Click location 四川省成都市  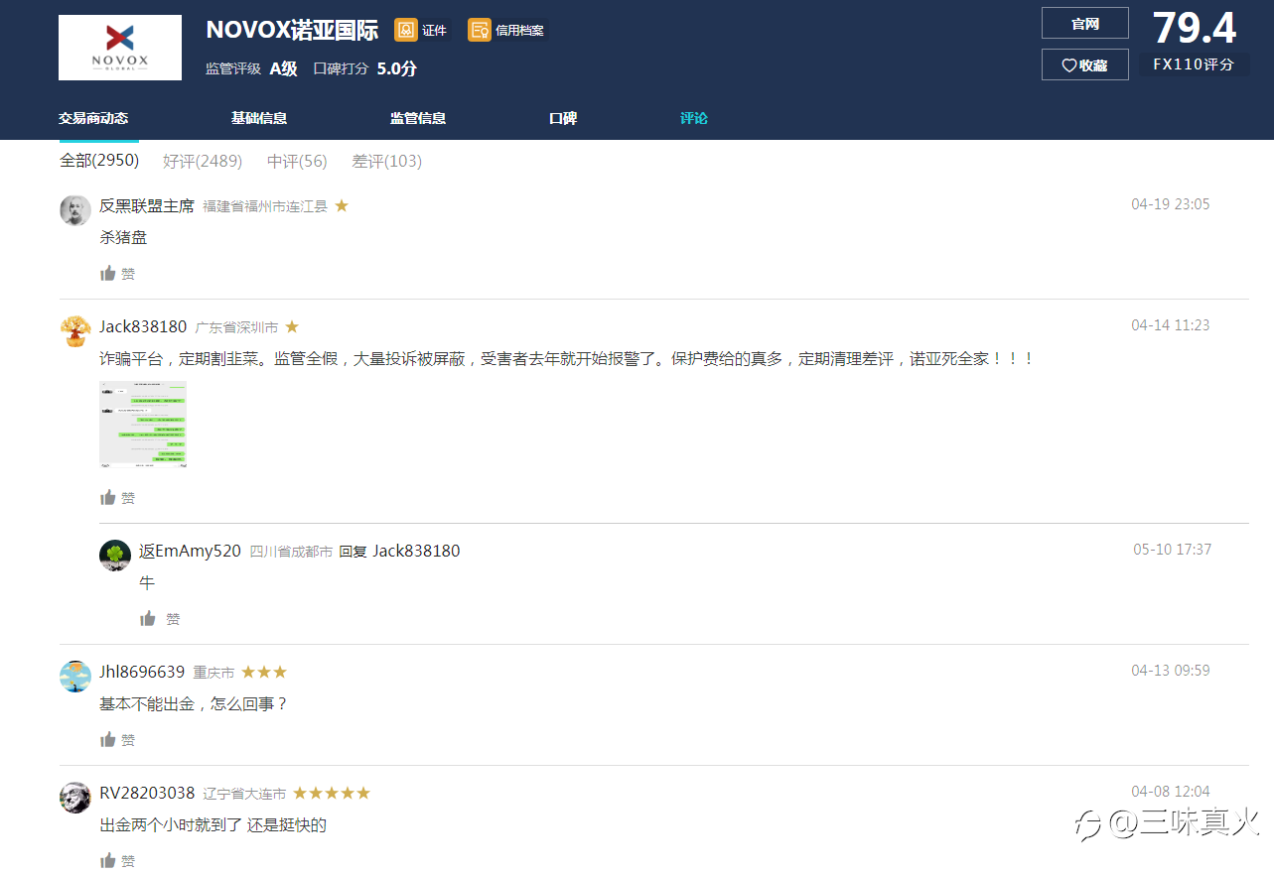(291, 552)
